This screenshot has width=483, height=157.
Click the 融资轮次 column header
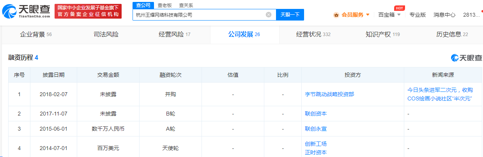click(x=170, y=75)
